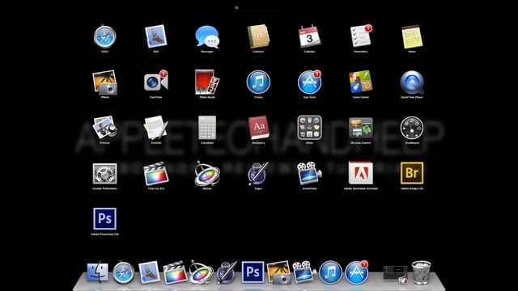518x291 pixels.
Task: Click the App Store icon in the Dock
Action: (356, 272)
